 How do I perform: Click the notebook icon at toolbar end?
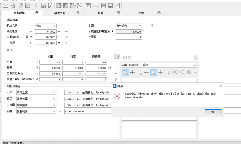pyautogui.click(x=117, y=6)
